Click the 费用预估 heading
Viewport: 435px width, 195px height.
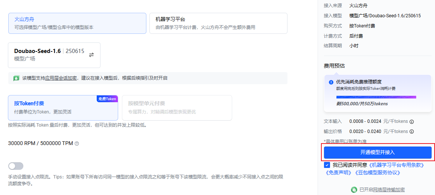(334, 66)
